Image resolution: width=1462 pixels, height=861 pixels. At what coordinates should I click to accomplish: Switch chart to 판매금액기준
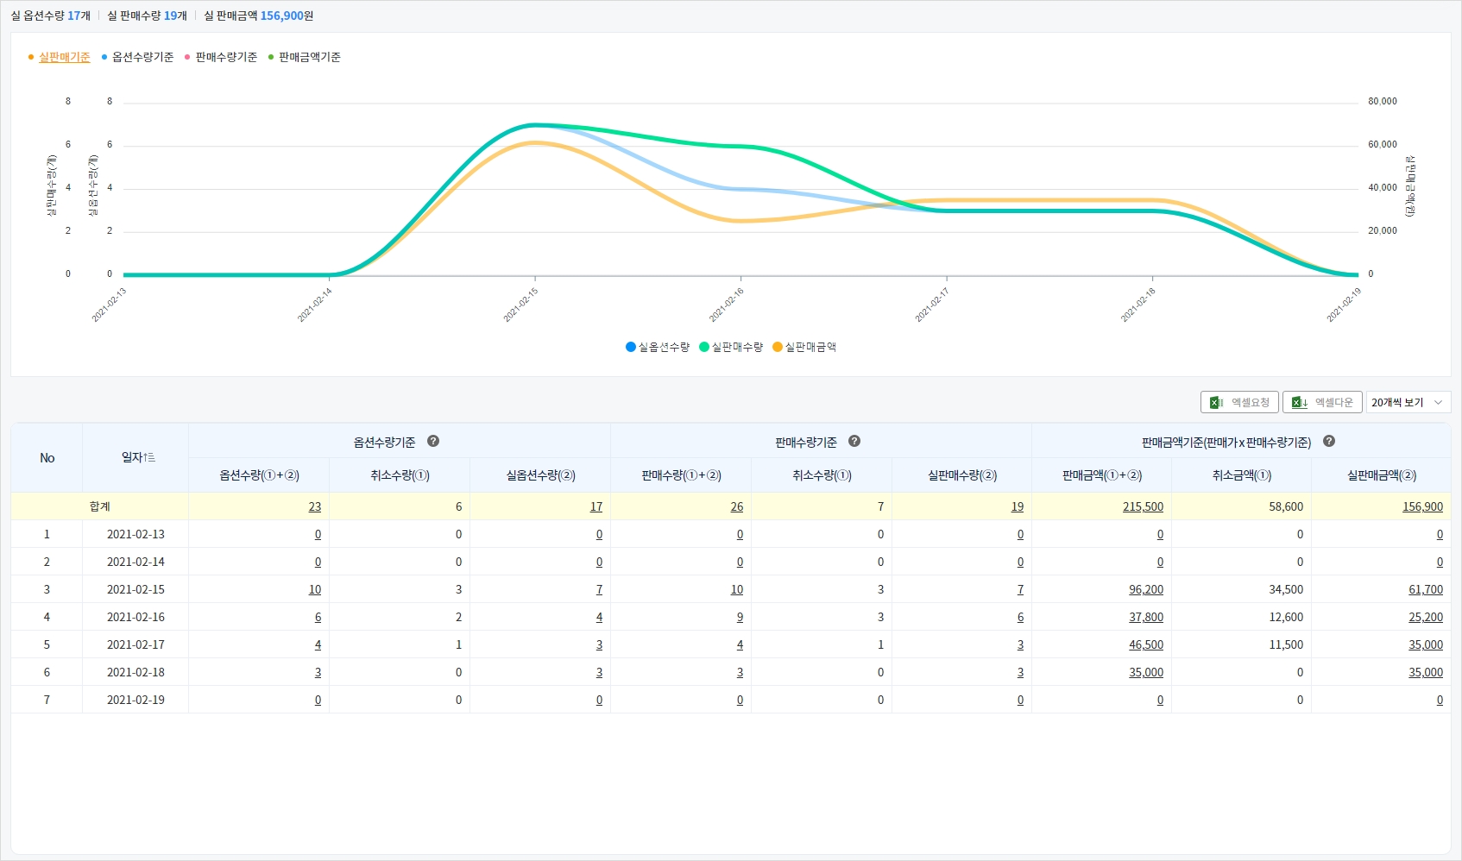[310, 57]
